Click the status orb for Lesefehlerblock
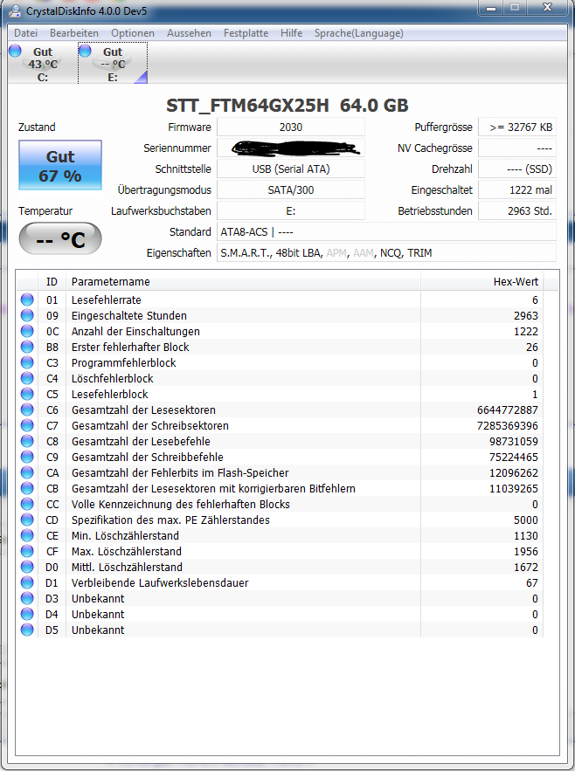The image size is (575, 771). pos(27,394)
